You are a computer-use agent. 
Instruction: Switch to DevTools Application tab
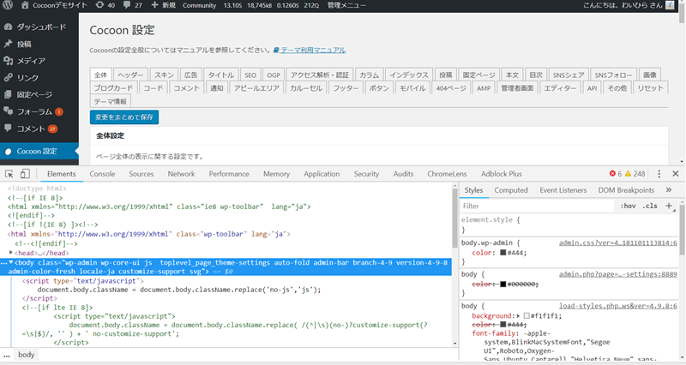tap(322, 174)
